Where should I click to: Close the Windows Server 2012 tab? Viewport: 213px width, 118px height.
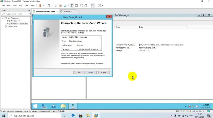pyautogui.click(x=57, y=11)
